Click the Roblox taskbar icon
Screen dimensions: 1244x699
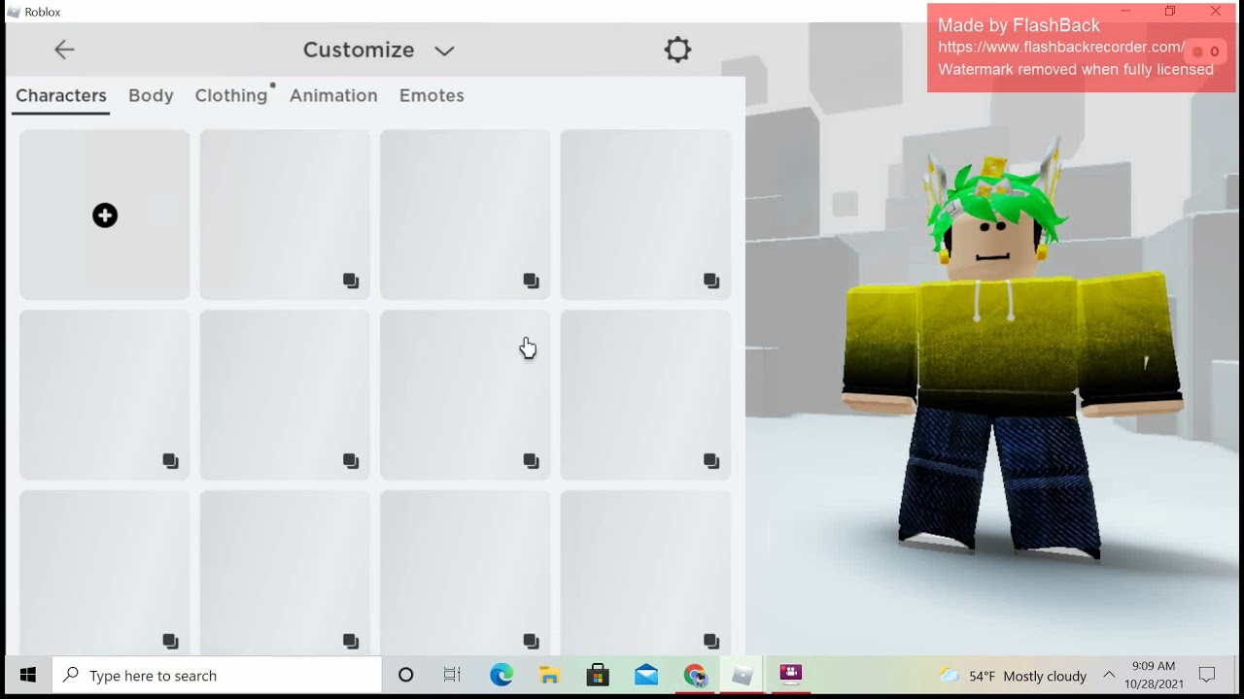point(743,675)
